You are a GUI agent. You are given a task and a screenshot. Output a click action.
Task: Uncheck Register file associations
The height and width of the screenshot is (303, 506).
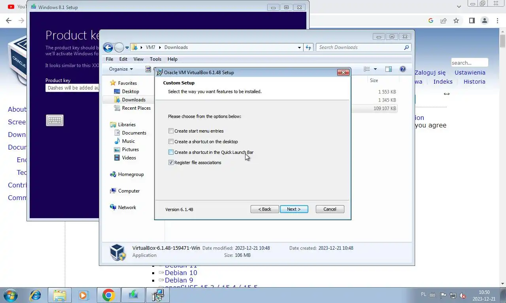pyautogui.click(x=171, y=163)
